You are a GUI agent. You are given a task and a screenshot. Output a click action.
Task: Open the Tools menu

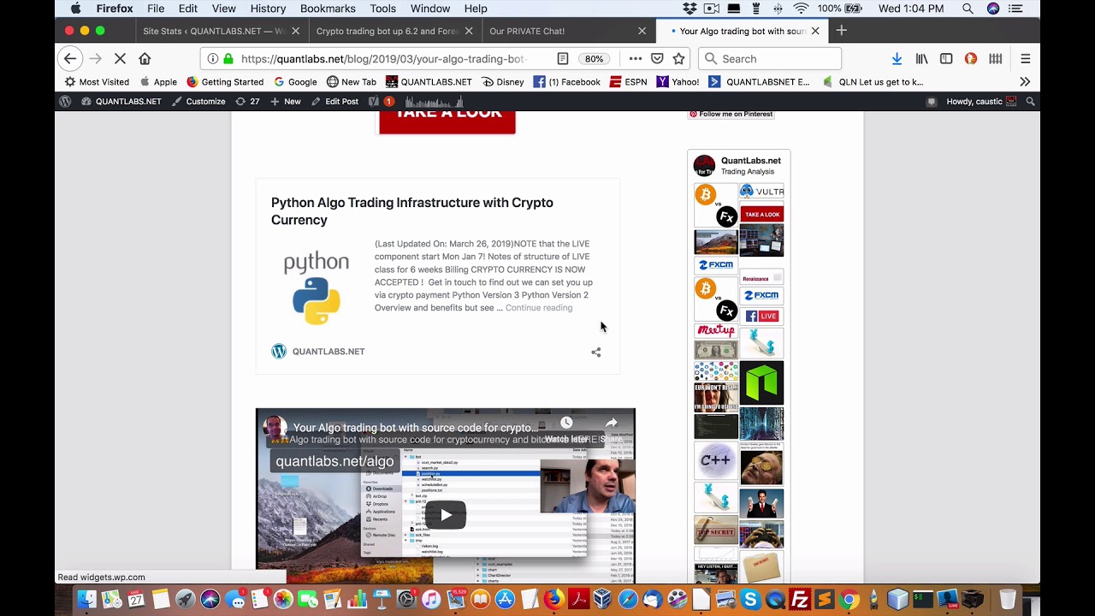click(x=382, y=9)
